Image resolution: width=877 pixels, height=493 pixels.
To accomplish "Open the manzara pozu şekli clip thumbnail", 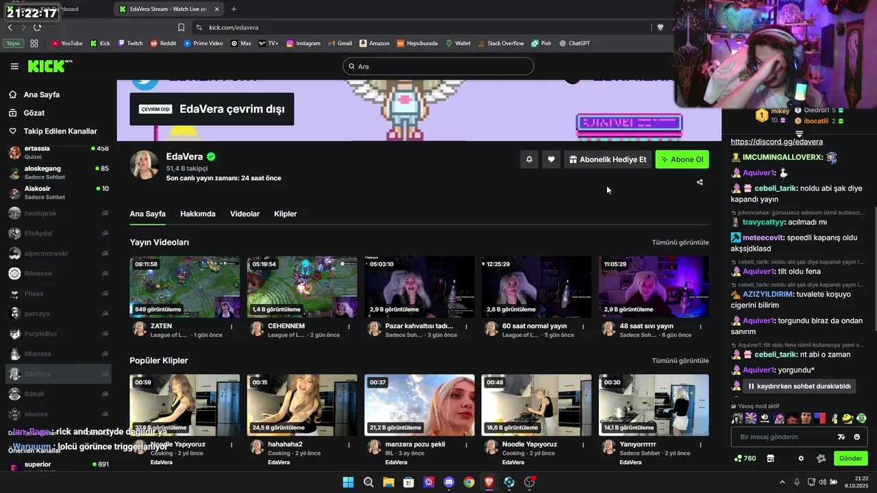I will (419, 405).
